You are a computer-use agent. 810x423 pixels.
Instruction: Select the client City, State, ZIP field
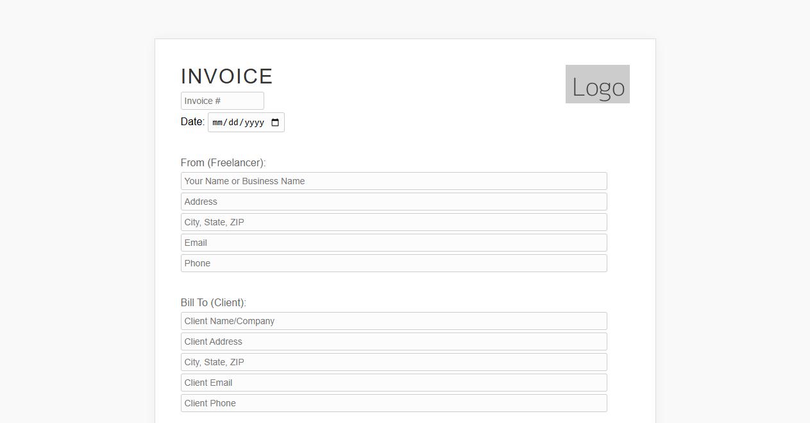coord(394,362)
